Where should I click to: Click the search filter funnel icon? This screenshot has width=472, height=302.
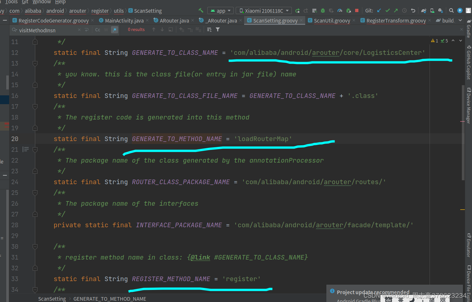218,30
